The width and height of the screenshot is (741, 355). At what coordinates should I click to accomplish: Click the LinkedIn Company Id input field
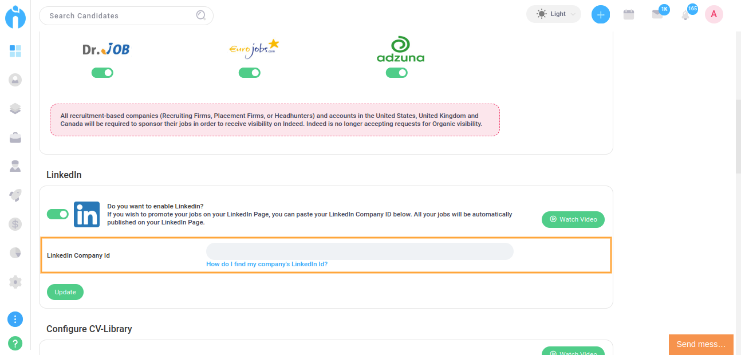pyautogui.click(x=360, y=251)
